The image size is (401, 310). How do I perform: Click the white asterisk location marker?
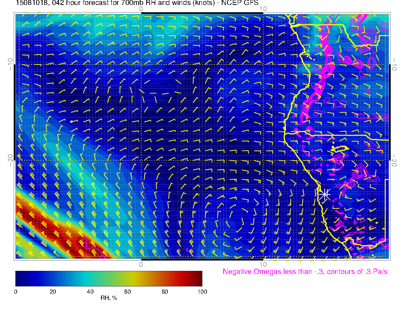click(x=324, y=195)
